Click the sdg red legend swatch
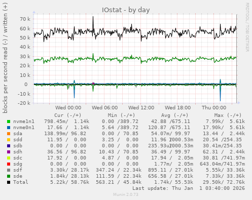This screenshot has width=252, height=200. click(9, 164)
